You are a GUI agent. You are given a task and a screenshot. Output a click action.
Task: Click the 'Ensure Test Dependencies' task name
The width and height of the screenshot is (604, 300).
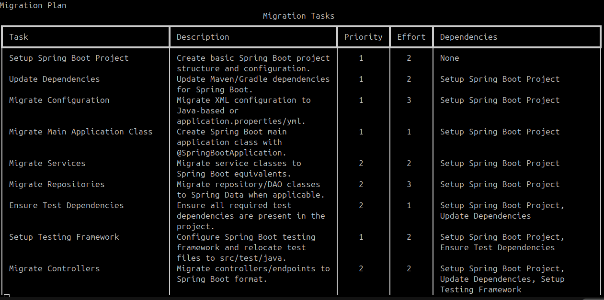tap(67, 205)
